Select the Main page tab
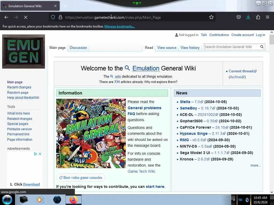The height and width of the screenshot is (205, 274). [x=58, y=48]
